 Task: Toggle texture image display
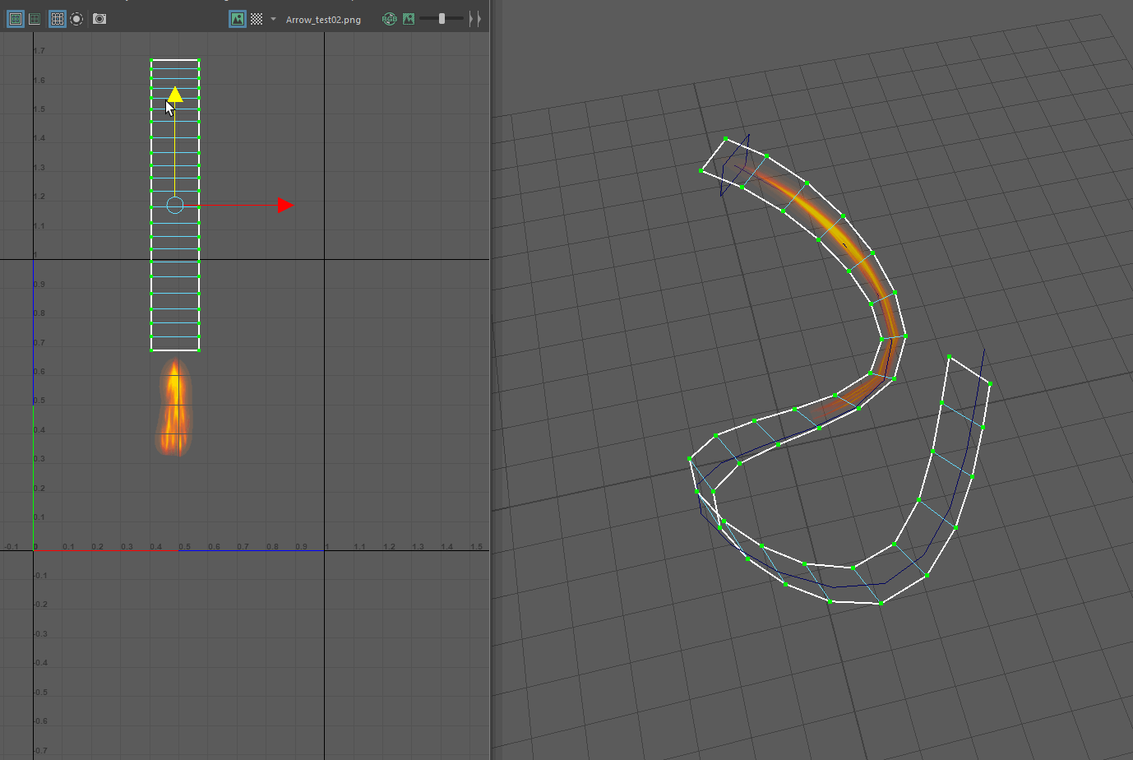coord(237,19)
